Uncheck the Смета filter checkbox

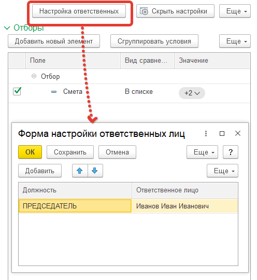(17, 91)
